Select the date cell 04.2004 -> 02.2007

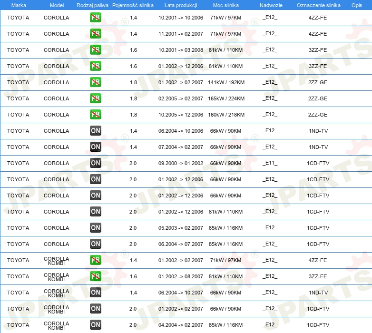click(x=181, y=325)
